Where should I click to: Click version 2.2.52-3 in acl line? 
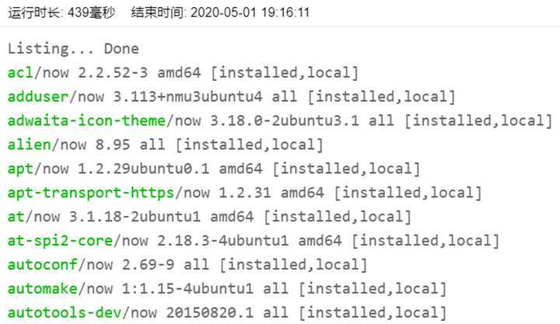pyautogui.click(x=113, y=73)
